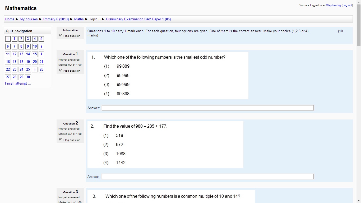Go to question 18 in quiz navigation

(21, 62)
